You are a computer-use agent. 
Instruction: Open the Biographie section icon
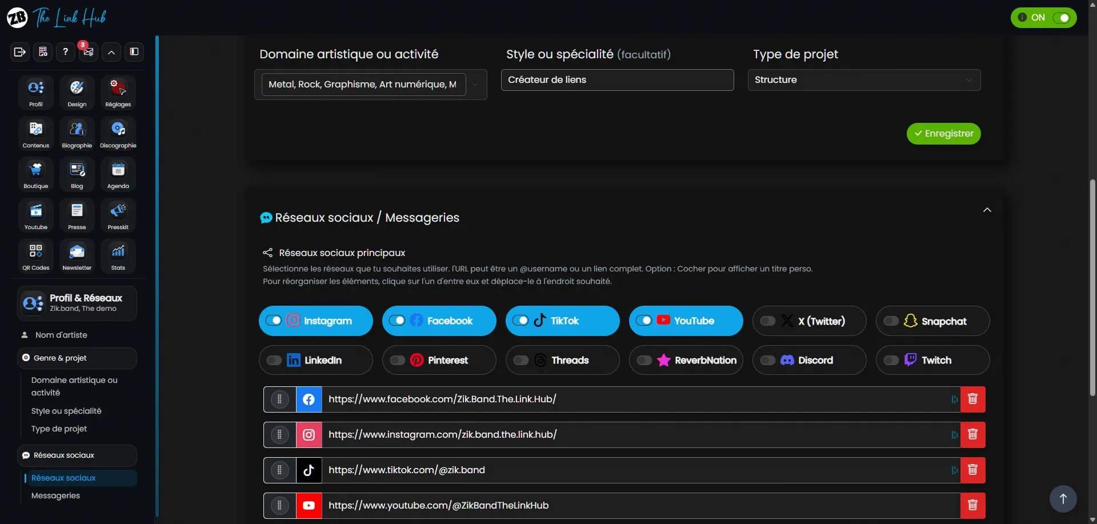[77, 133]
